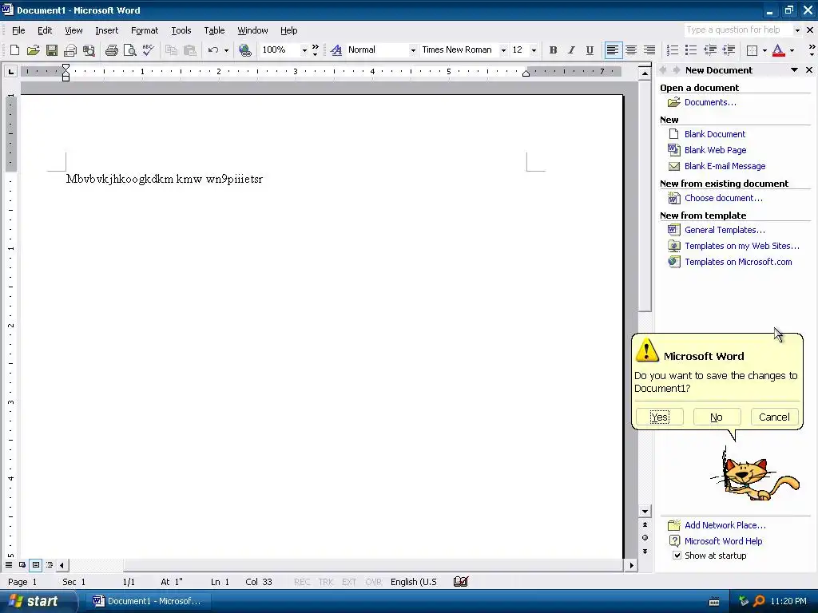
Task: Click the vertical scrollbar down arrow
Action: [x=645, y=512]
